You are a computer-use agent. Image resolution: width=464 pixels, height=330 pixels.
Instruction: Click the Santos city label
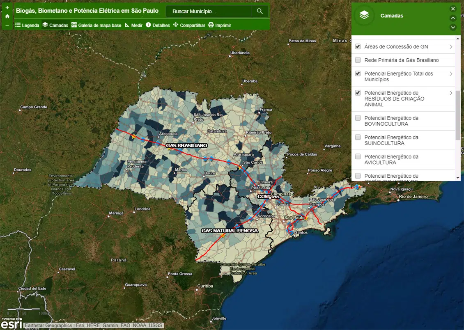coord(301,232)
